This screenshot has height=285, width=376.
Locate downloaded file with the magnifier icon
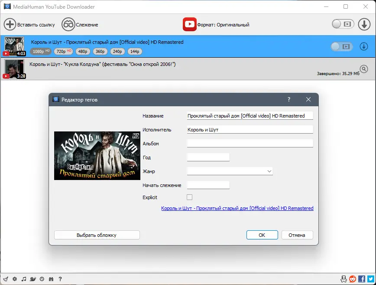coord(364,69)
